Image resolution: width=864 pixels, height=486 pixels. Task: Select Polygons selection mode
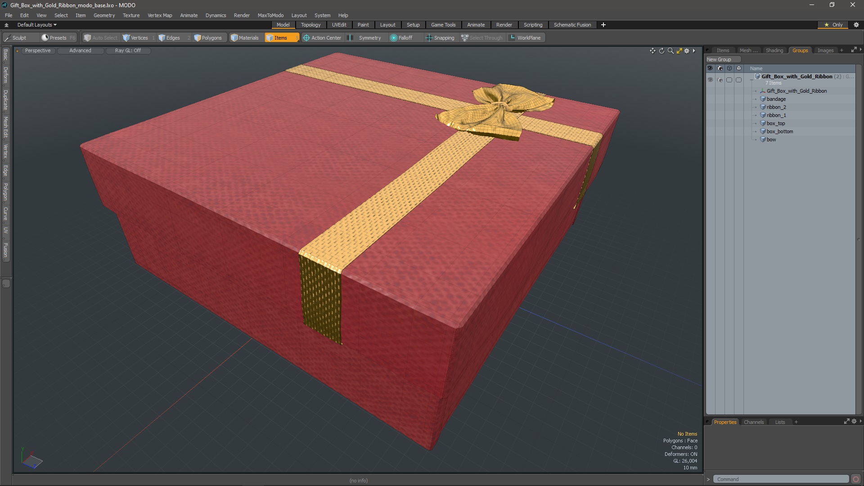208,38
